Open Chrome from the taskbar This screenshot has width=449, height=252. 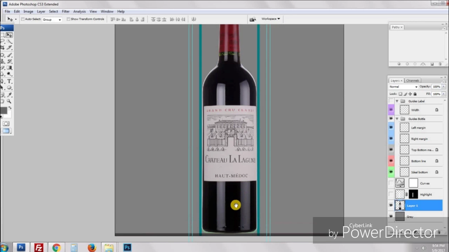point(56,247)
